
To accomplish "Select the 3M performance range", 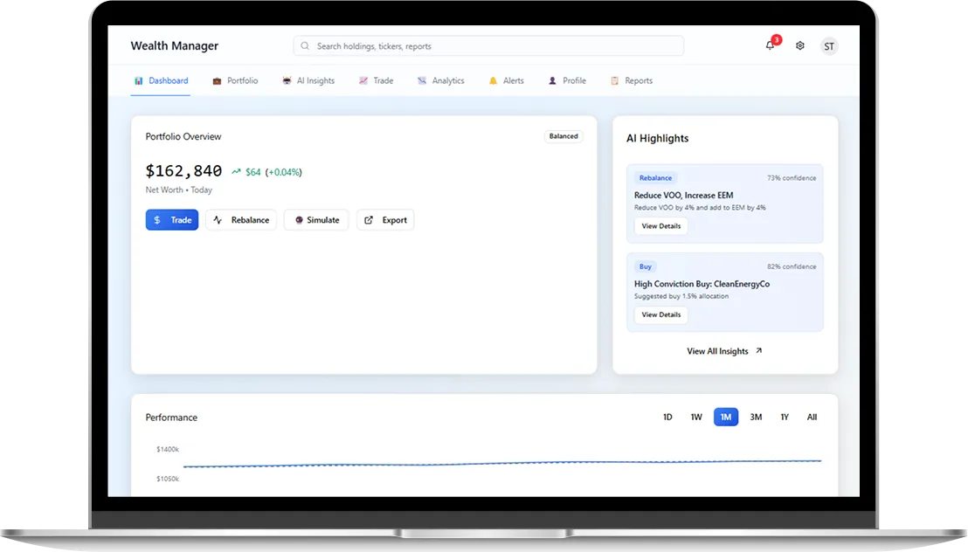I will pos(756,417).
